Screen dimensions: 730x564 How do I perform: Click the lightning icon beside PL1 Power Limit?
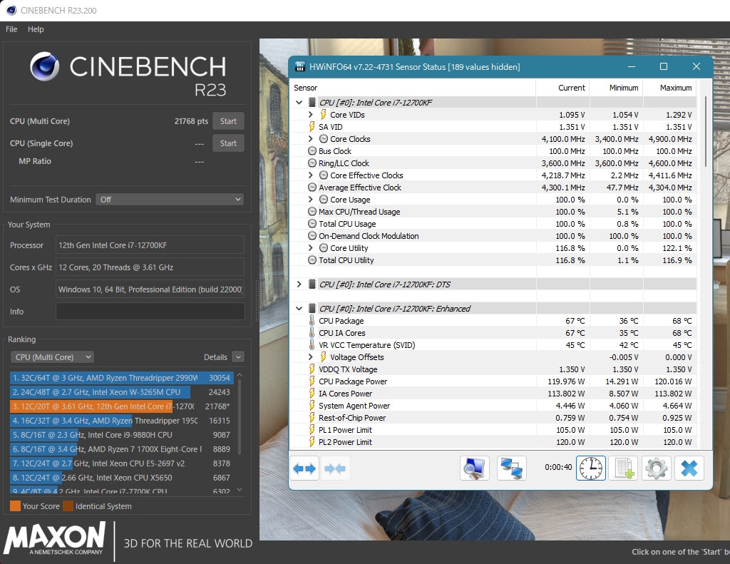312,429
